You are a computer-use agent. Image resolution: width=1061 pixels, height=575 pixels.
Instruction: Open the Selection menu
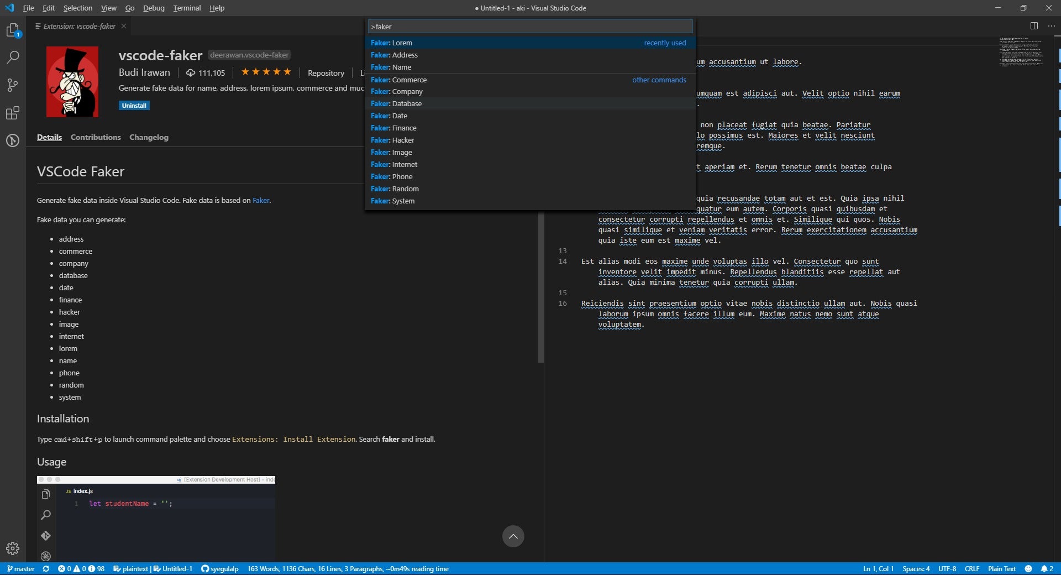78,8
